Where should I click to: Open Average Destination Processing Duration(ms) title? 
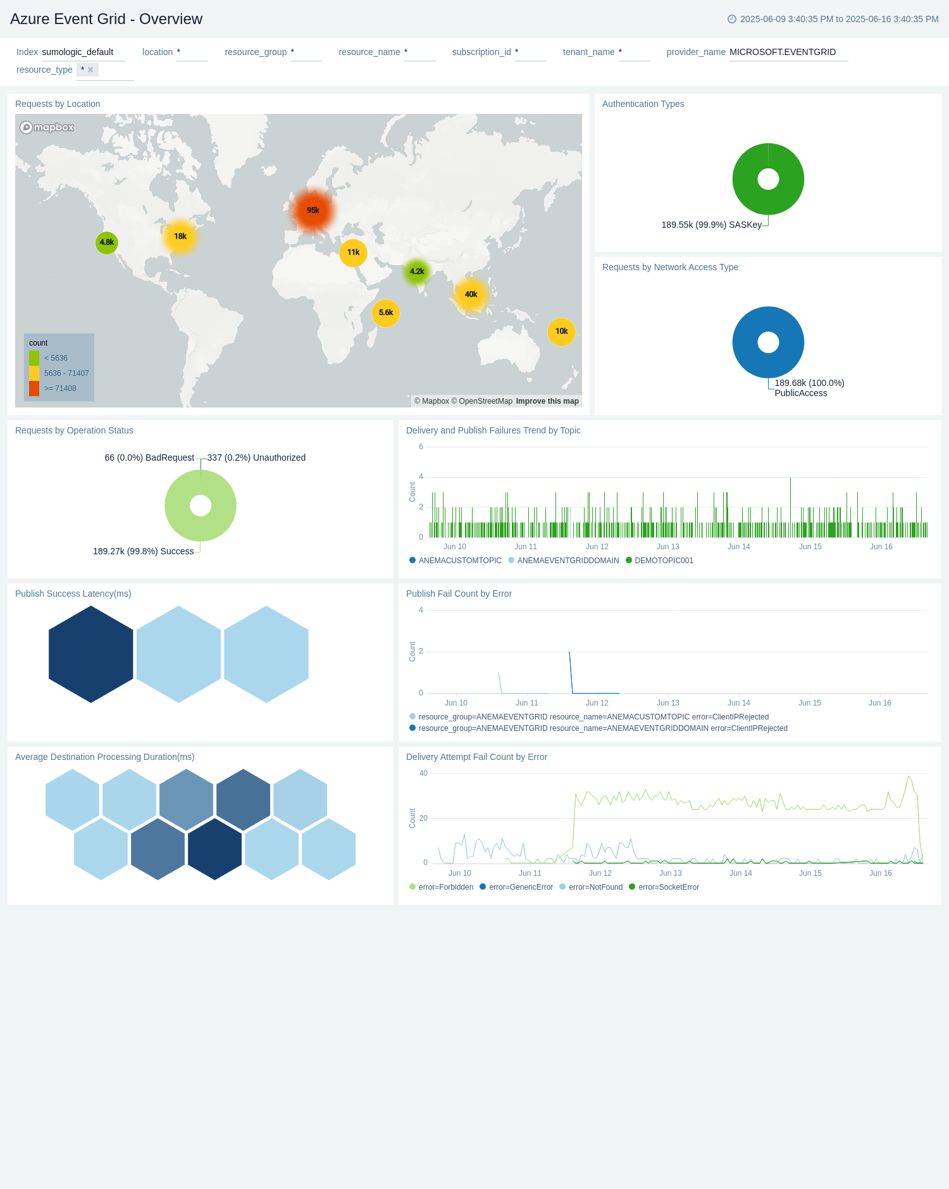coord(105,757)
